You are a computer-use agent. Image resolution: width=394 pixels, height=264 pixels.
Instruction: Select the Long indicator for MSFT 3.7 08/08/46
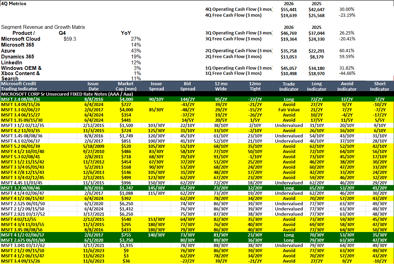289,188
